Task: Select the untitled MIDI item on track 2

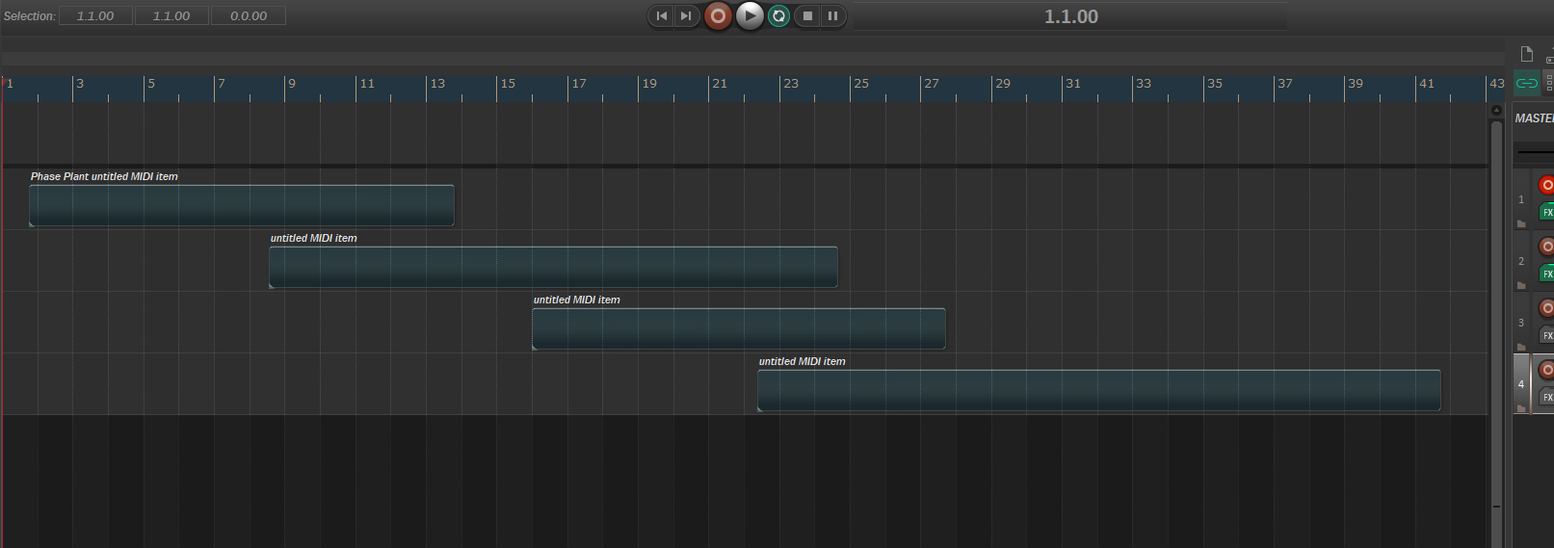Action: tap(554, 267)
